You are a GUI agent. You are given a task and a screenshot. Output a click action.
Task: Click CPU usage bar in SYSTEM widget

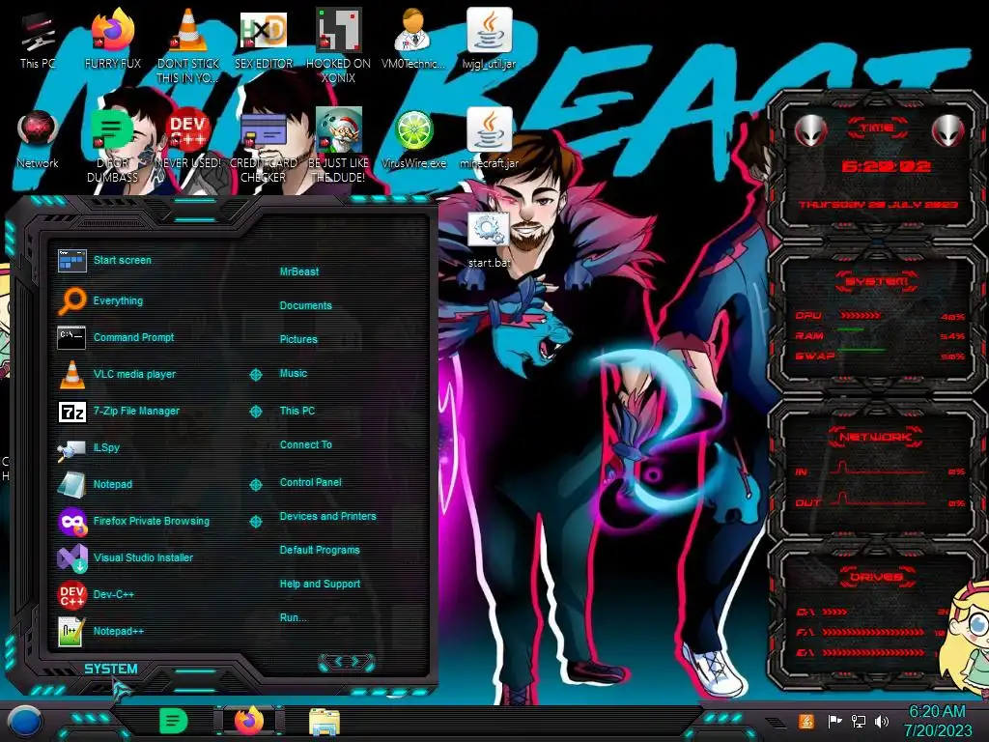coord(861,315)
